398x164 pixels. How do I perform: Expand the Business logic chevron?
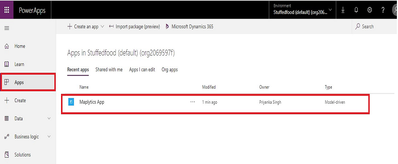pos(49,137)
